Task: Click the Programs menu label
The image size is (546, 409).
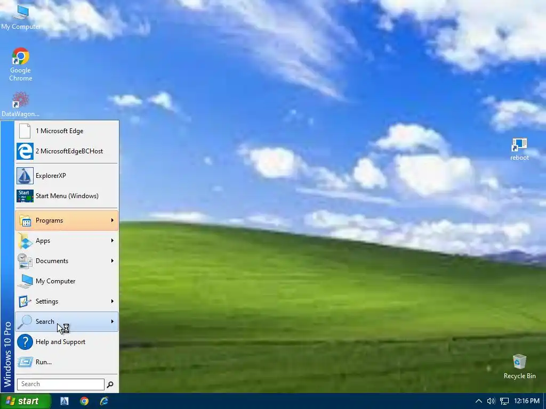Action: tap(49, 220)
